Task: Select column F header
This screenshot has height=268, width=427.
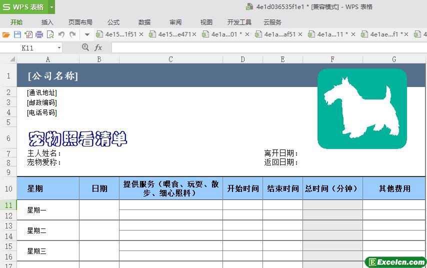Action: (x=332, y=59)
